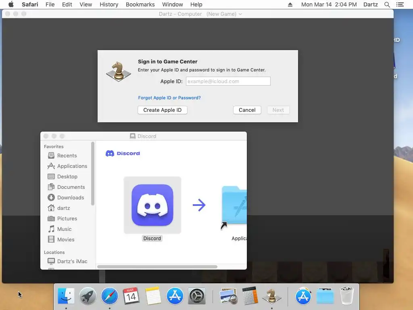413x310 pixels.
Task: Open the File menu
Action: [50, 4]
